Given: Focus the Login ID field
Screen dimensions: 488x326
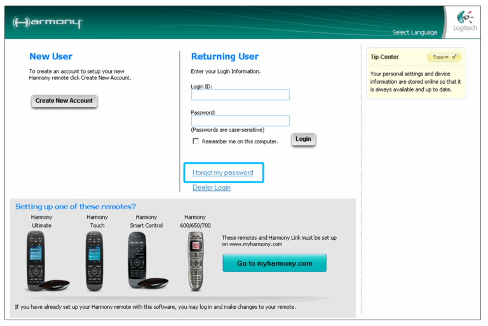Looking at the screenshot, I should (x=240, y=95).
